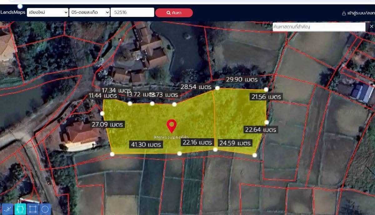Click the right-edge vertex above 22.64 เมตร label
This screenshot has width=375, height=215.
point(267,122)
